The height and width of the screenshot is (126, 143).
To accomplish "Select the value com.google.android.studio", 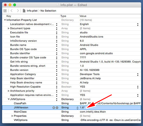I will pyautogui.click(x=96, y=53).
